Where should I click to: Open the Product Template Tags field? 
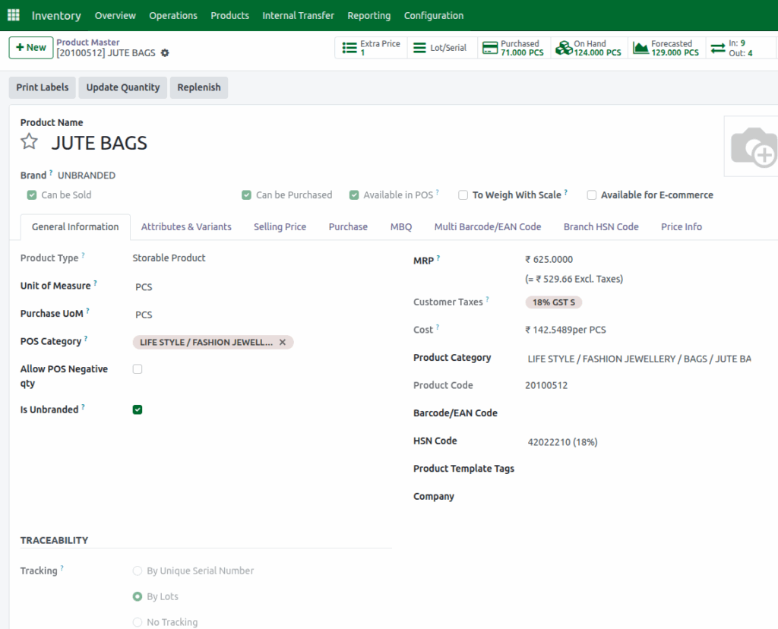point(577,469)
